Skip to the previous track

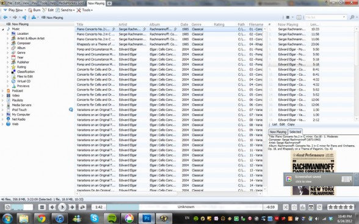click(53, 208)
